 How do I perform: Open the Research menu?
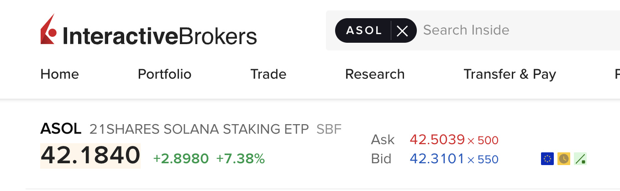pyautogui.click(x=375, y=74)
